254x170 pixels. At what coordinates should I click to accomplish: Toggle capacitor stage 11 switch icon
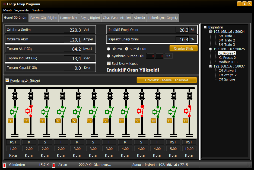pyautogui.click(x=173, y=112)
